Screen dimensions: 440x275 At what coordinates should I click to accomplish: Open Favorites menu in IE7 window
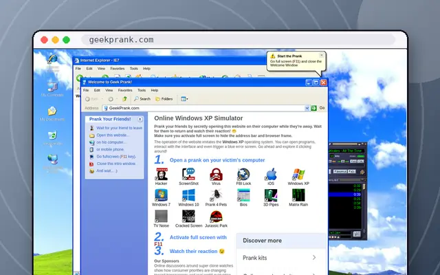118,69
